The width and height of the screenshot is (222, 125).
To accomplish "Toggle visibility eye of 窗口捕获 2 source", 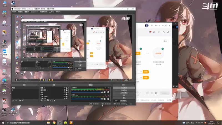I will click(65, 90).
